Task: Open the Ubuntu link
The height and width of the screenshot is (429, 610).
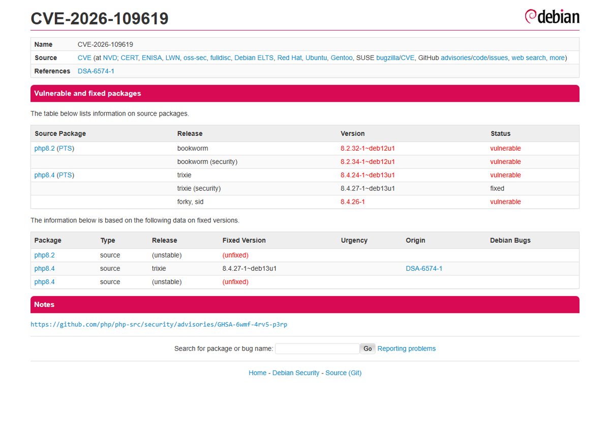Action: click(316, 58)
